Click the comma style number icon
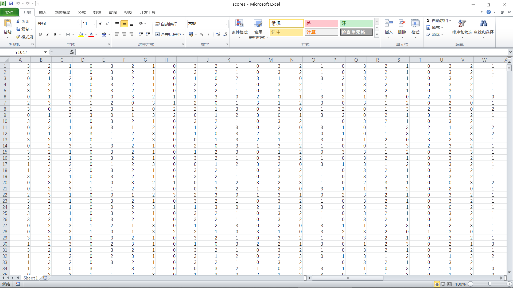The height and width of the screenshot is (288, 513). pos(208,34)
